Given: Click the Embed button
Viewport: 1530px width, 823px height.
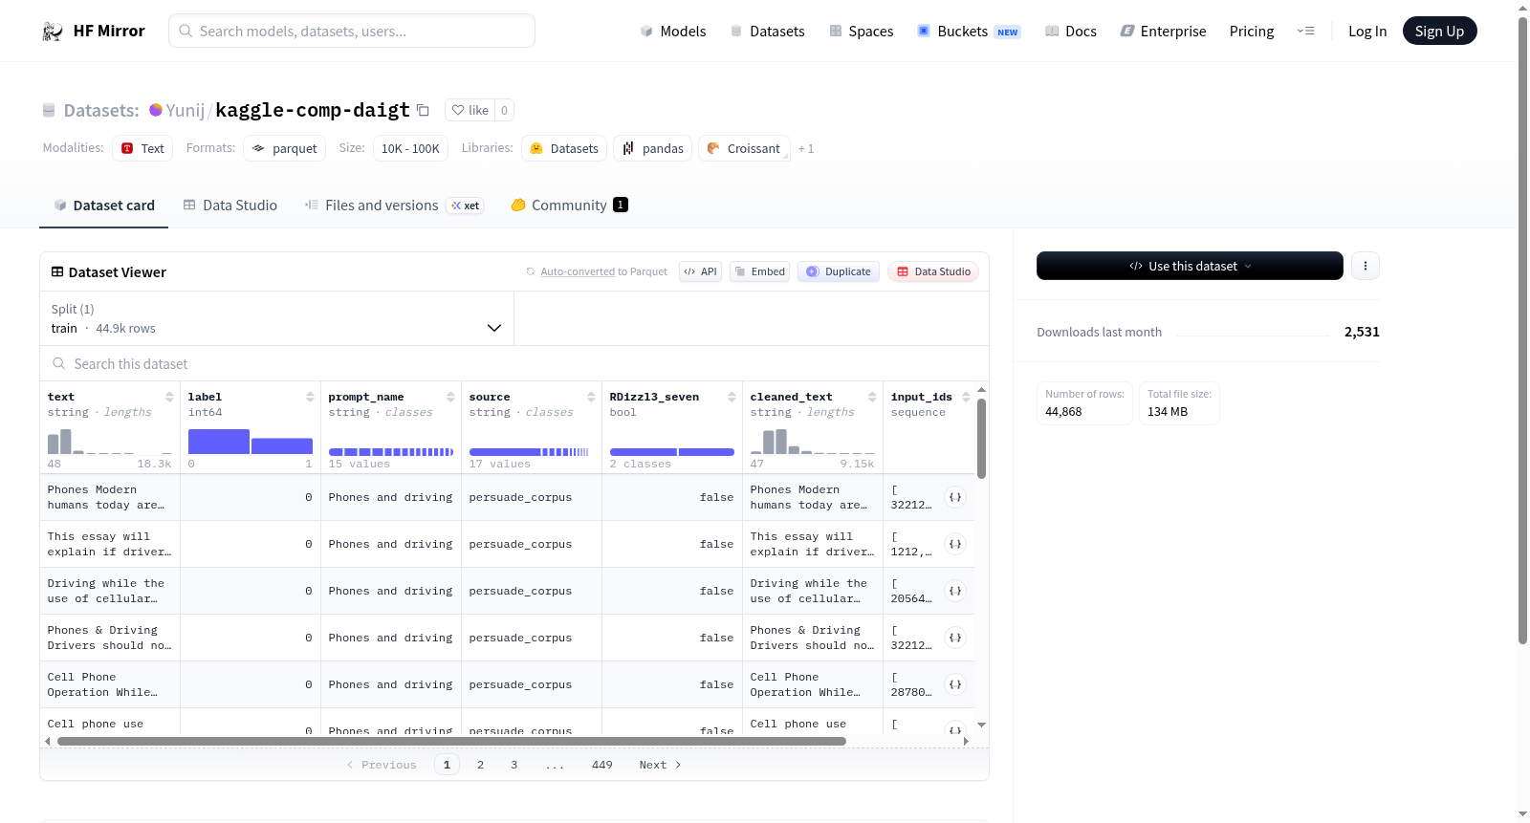Looking at the screenshot, I should (x=759, y=271).
